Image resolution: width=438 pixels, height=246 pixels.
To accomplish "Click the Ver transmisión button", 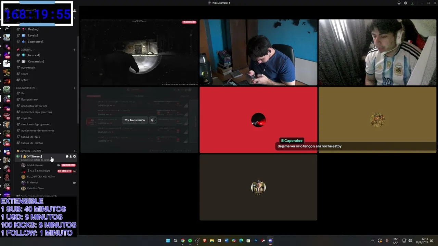I will pyautogui.click(x=135, y=120).
